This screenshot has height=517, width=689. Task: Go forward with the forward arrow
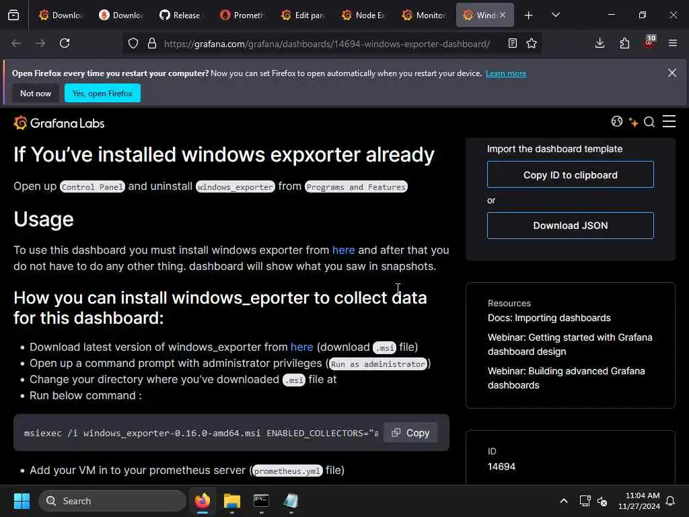point(40,44)
